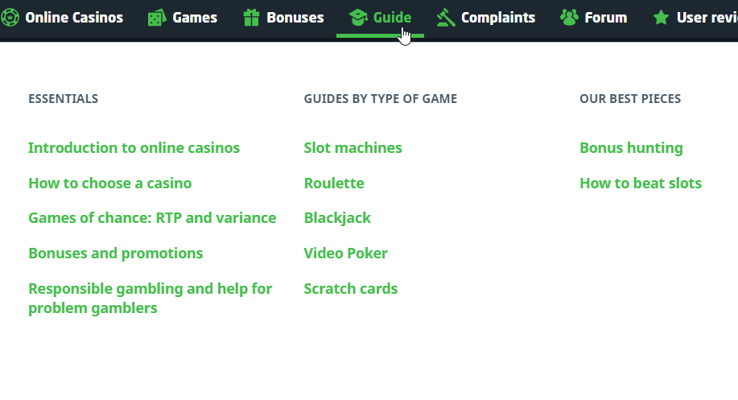Go to the Bonuses menu
The width and height of the screenshot is (738, 400).
click(295, 18)
